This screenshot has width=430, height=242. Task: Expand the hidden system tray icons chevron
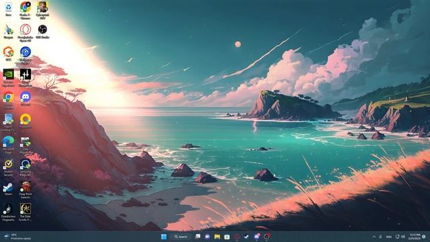pyautogui.click(x=374, y=237)
